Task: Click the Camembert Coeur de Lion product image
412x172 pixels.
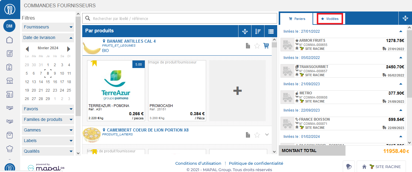Action: coord(92,136)
